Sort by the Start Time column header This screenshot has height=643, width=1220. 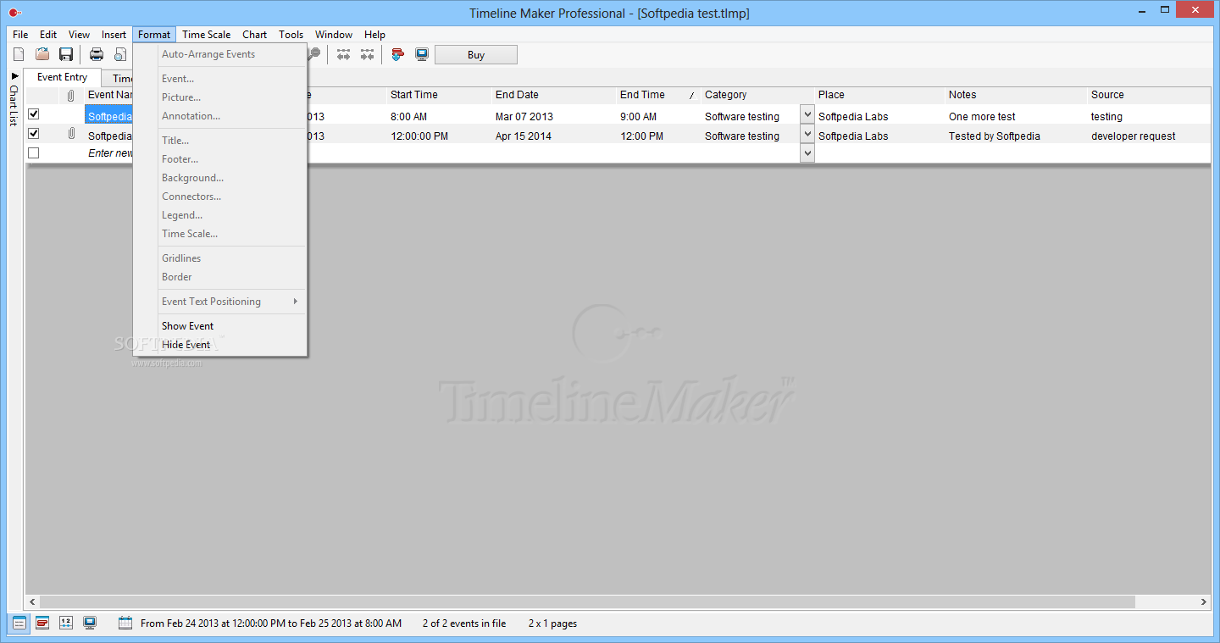[x=439, y=95]
